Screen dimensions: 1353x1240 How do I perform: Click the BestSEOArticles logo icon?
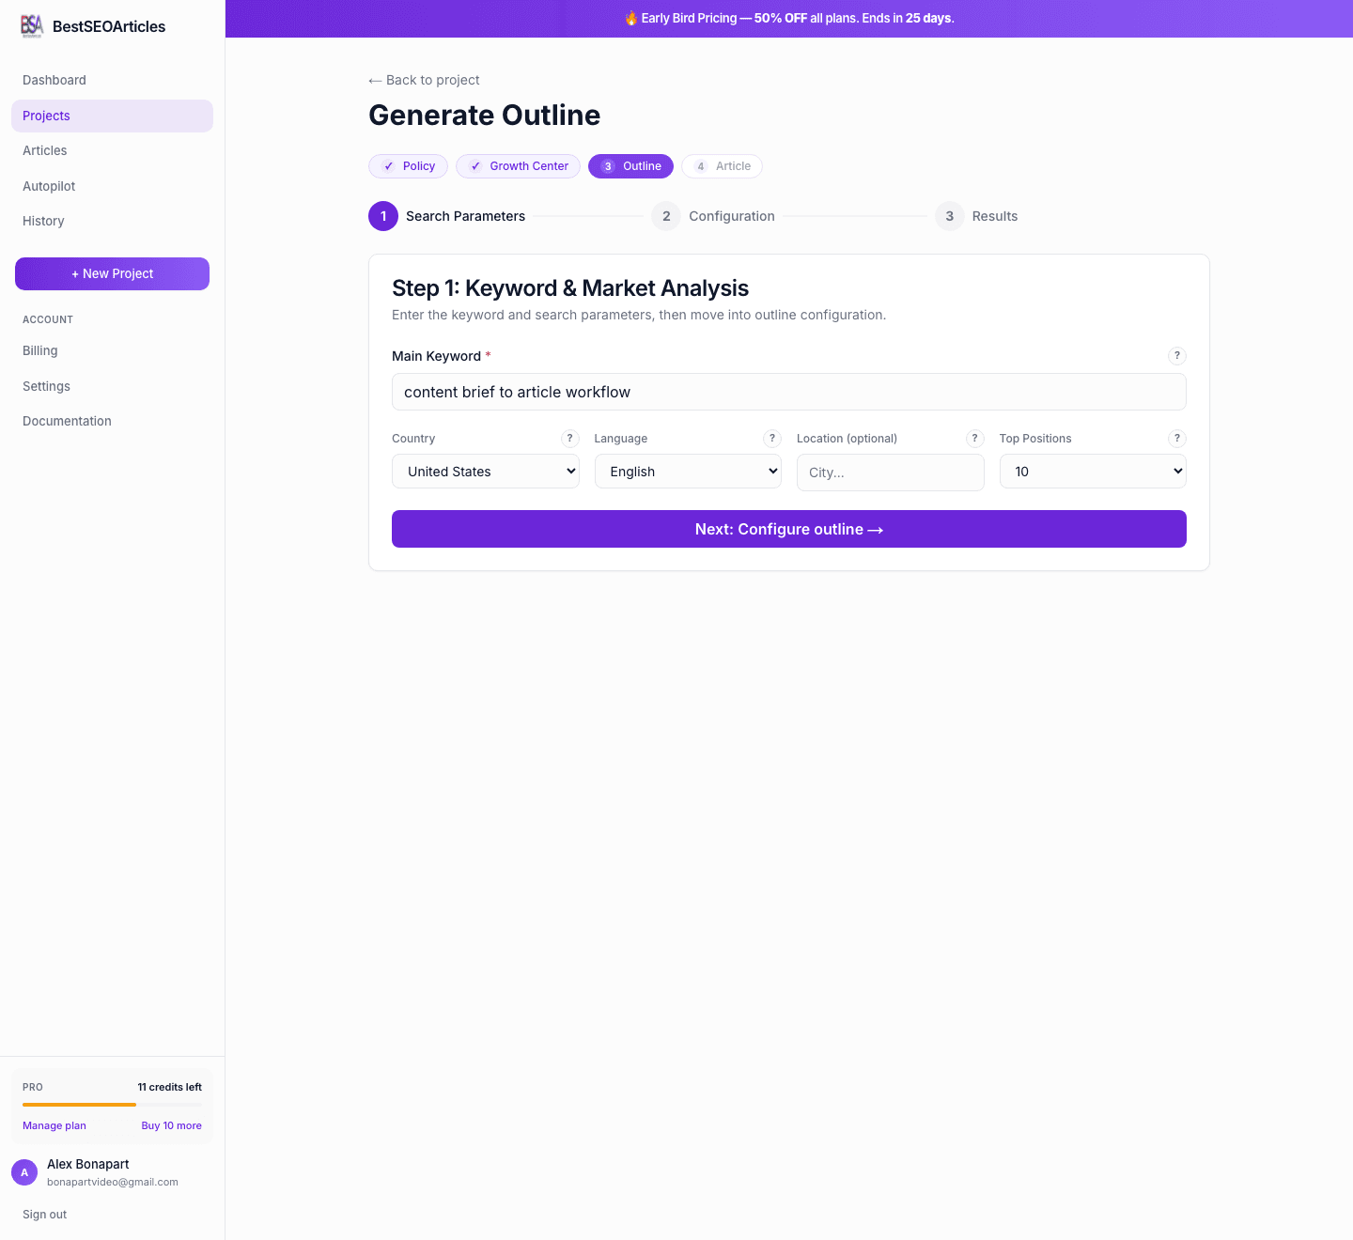32,26
